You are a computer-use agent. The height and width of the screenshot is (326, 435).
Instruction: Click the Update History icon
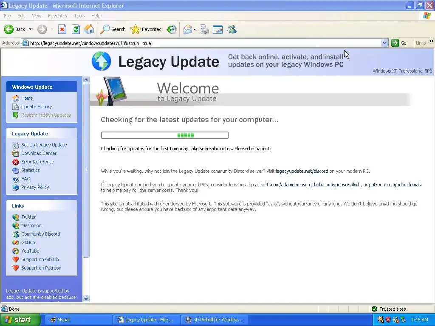pos(16,107)
